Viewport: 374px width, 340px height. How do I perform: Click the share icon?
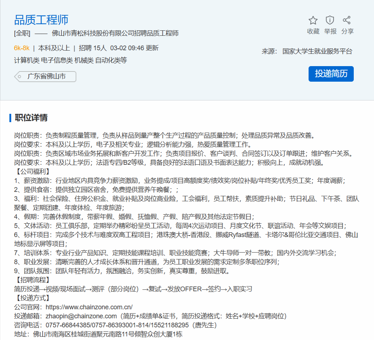tap(347, 20)
